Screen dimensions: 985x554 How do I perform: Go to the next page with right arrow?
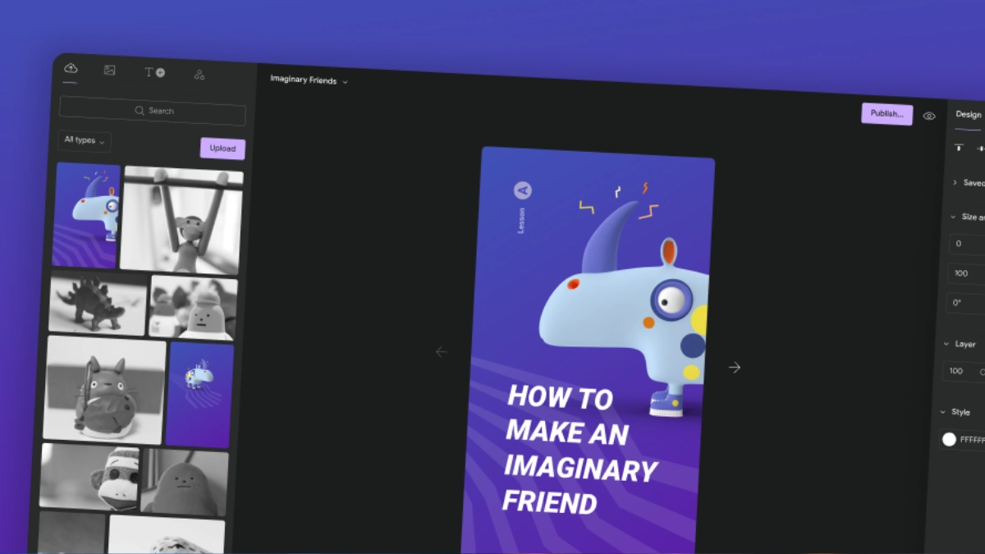(735, 368)
